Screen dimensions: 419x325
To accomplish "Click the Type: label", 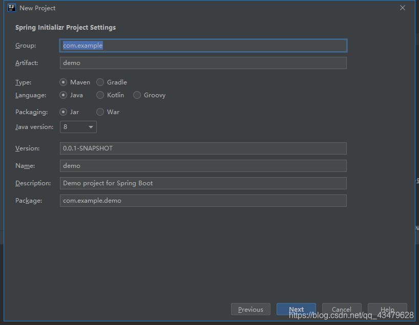I will pos(23,82).
